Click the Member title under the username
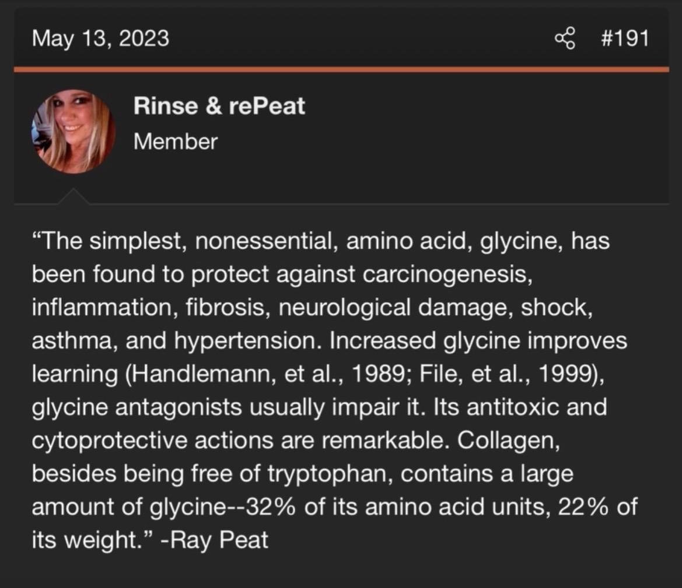The width and height of the screenshot is (682, 588). (x=175, y=141)
